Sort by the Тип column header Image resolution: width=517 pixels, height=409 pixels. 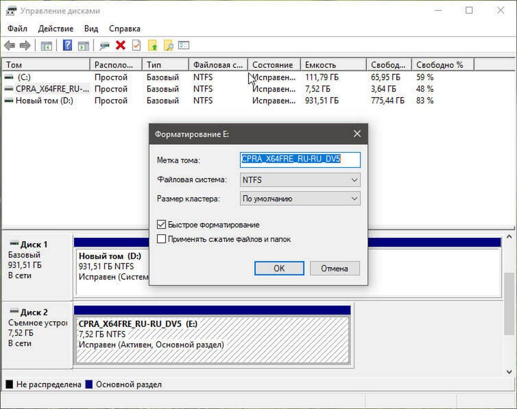(x=165, y=65)
